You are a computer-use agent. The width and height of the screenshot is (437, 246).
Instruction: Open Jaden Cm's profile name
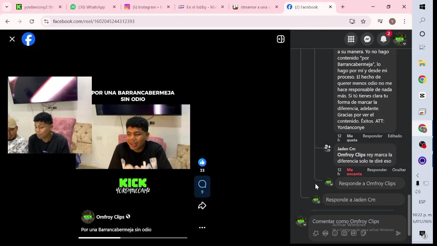[346, 149]
